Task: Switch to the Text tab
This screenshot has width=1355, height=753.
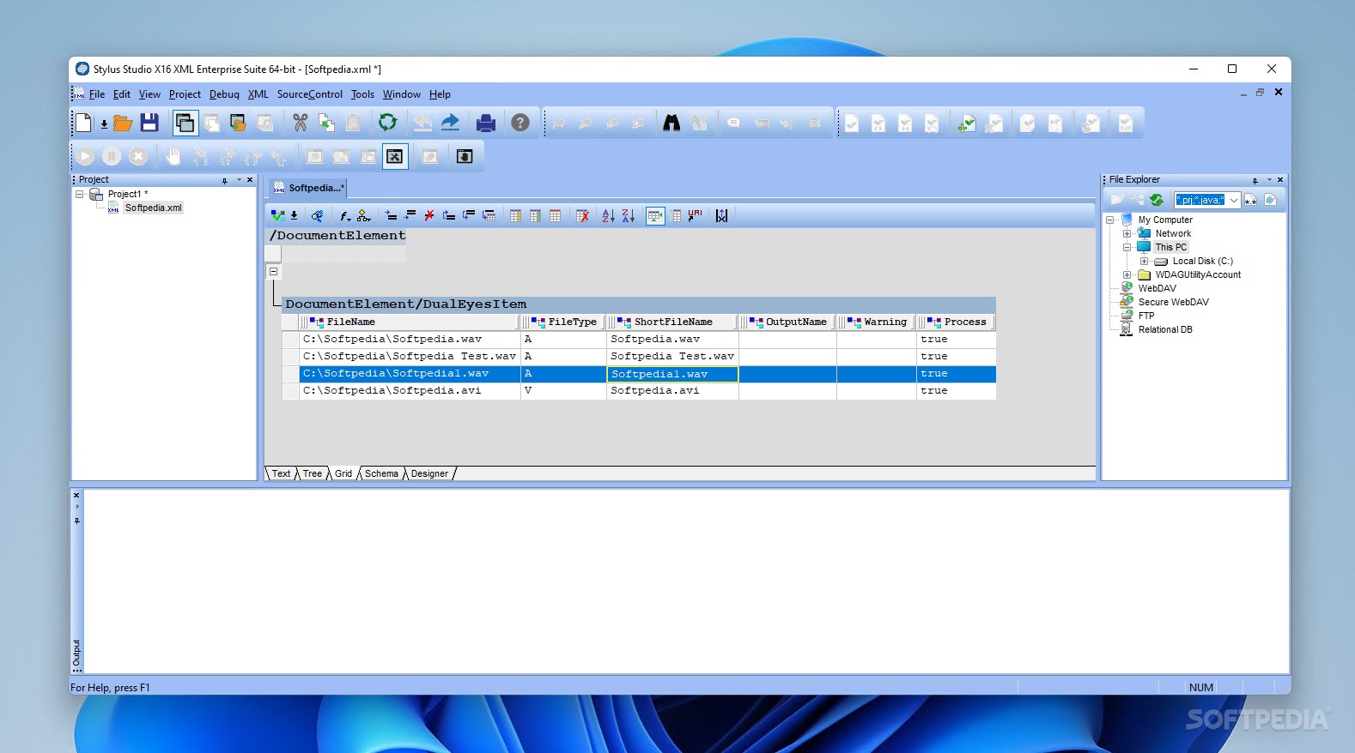Action: 281,473
